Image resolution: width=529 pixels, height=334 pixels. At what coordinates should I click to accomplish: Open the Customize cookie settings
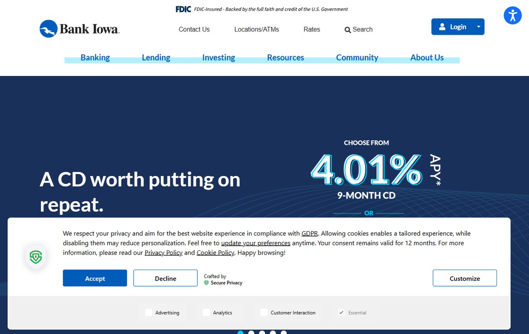tap(465, 278)
